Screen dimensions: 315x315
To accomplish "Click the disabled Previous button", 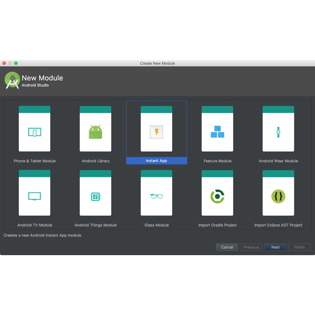I will (251, 247).
